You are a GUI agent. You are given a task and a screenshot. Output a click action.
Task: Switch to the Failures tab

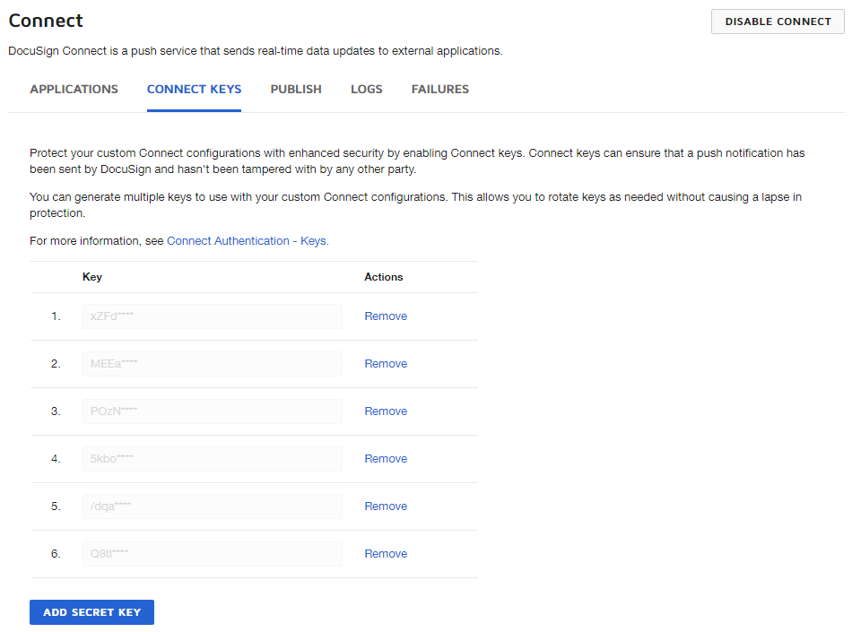[x=440, y=89]
